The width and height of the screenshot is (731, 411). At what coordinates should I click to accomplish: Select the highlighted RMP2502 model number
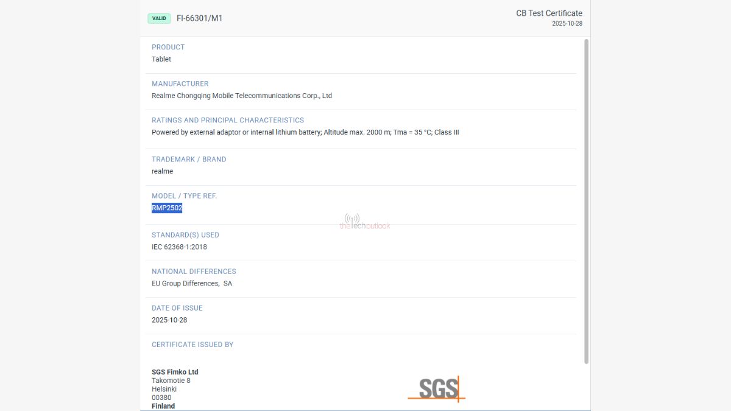167,208
